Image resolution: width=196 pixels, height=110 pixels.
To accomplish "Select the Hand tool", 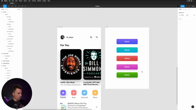I will click(22, 6).
